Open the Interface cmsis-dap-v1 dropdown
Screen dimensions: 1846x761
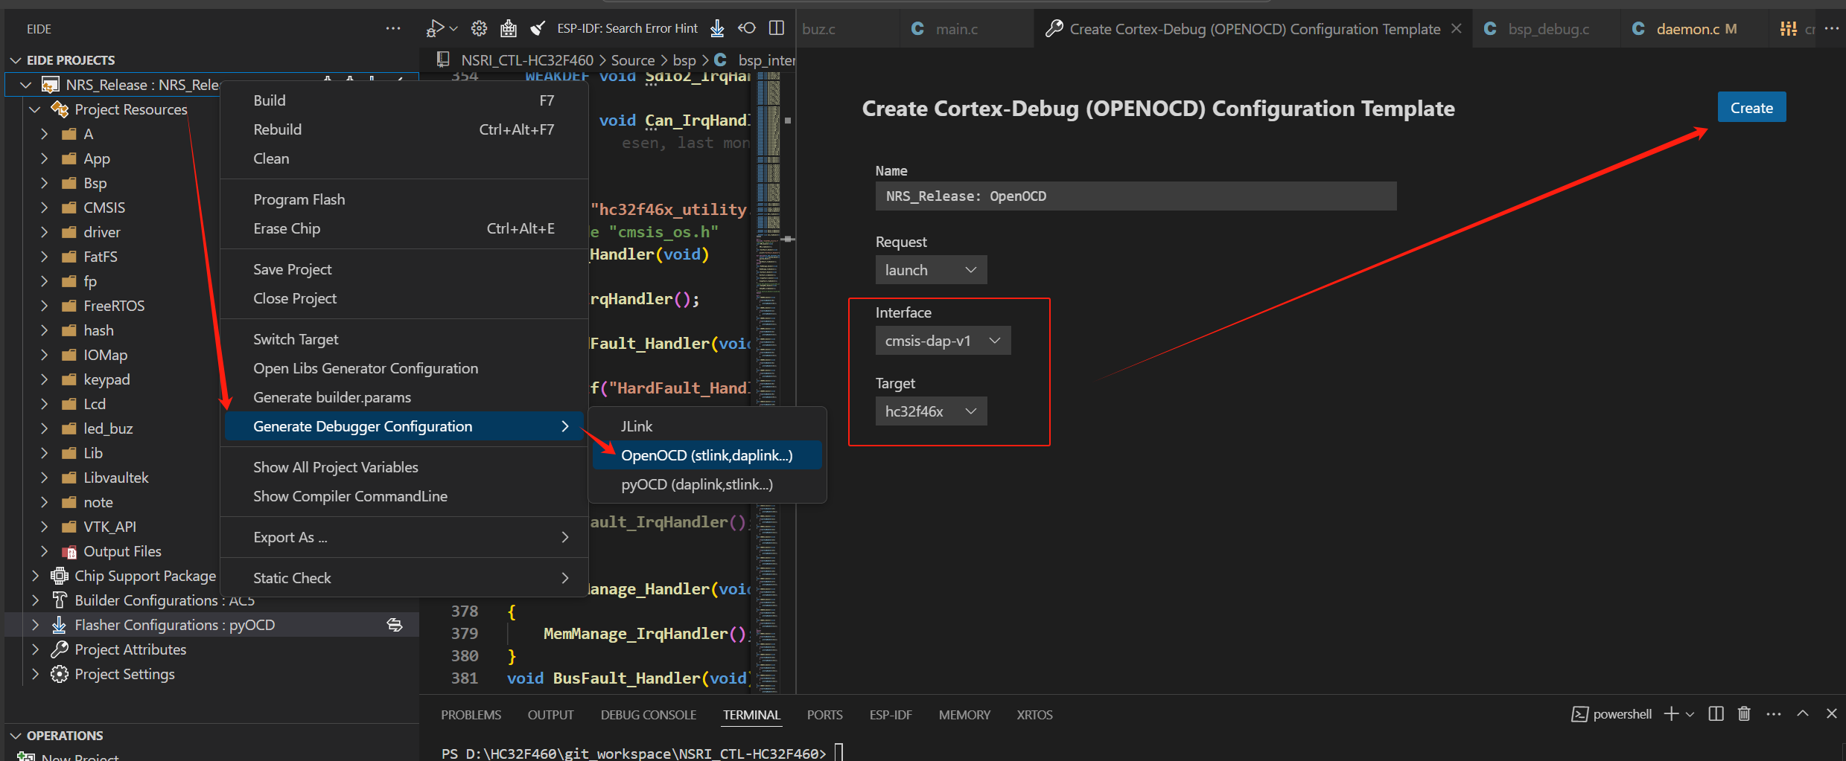tap(943, 341)
